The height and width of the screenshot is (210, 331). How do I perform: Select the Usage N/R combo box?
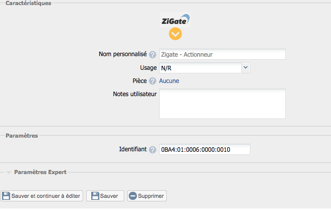point(205,68)
